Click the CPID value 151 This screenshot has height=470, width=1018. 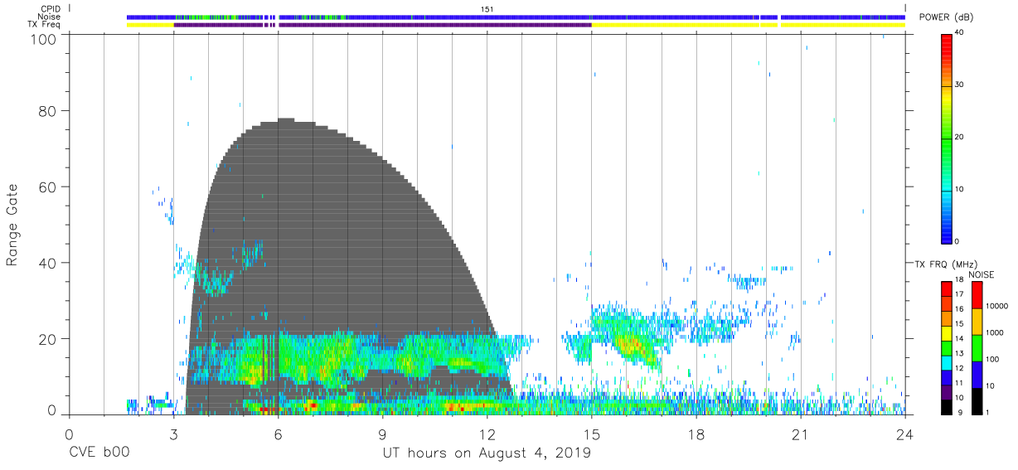pos(487,8)
